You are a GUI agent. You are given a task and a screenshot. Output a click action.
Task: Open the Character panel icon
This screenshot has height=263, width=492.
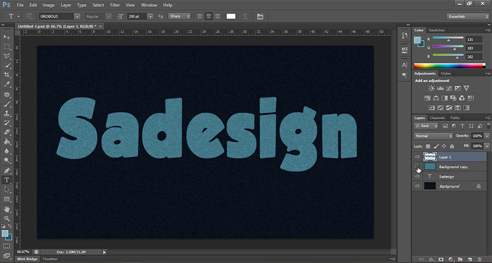[x=404, y=65]
